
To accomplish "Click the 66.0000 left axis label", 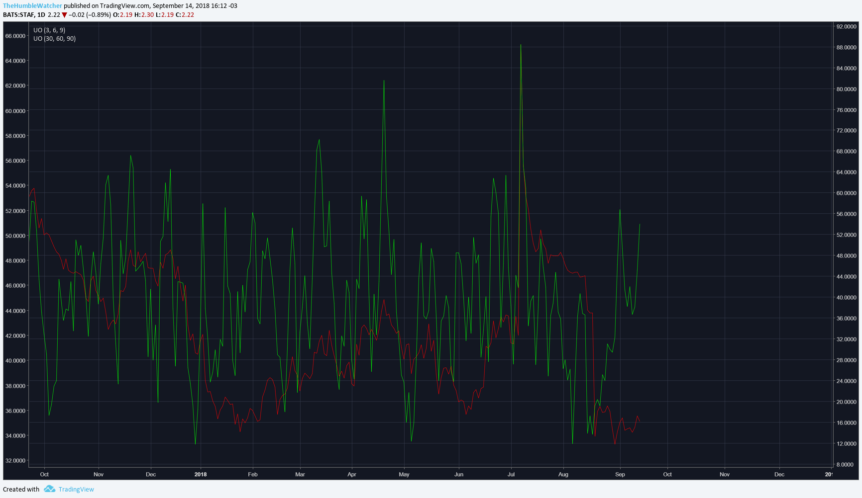I will pos(15,36).
